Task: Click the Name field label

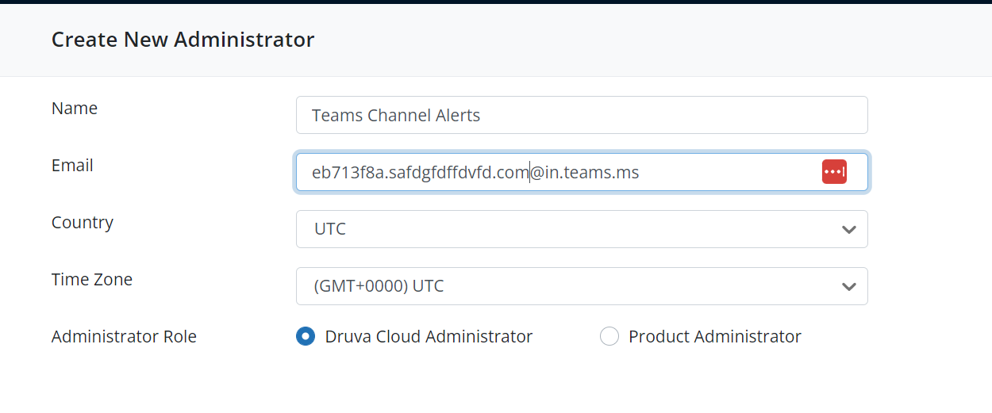Action: click(75, 109)
